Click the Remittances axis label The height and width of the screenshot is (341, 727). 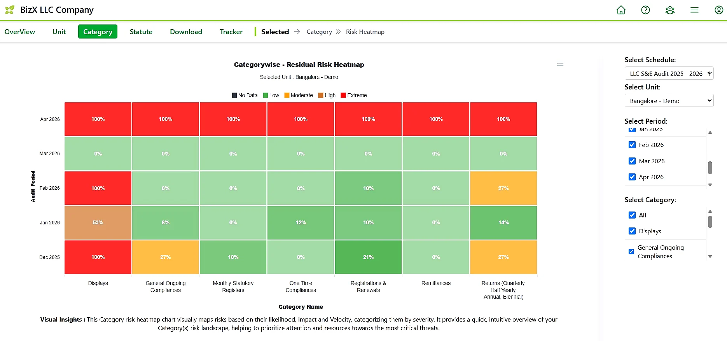coord(436,283)
